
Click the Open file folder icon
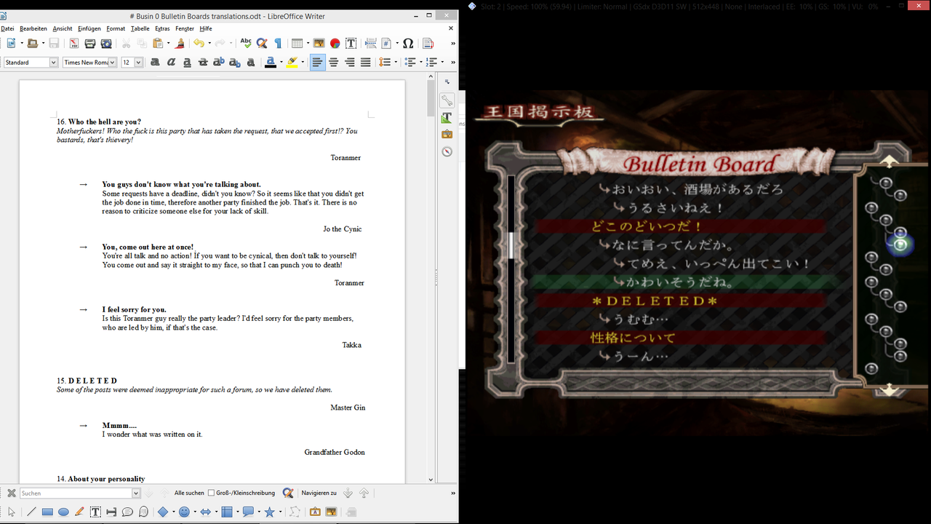pos(32,44)
